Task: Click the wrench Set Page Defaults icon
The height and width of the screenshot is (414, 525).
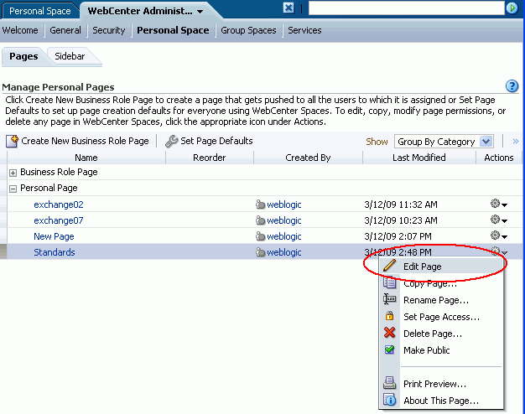Action: pyautogui.click(x=171, y=142)
